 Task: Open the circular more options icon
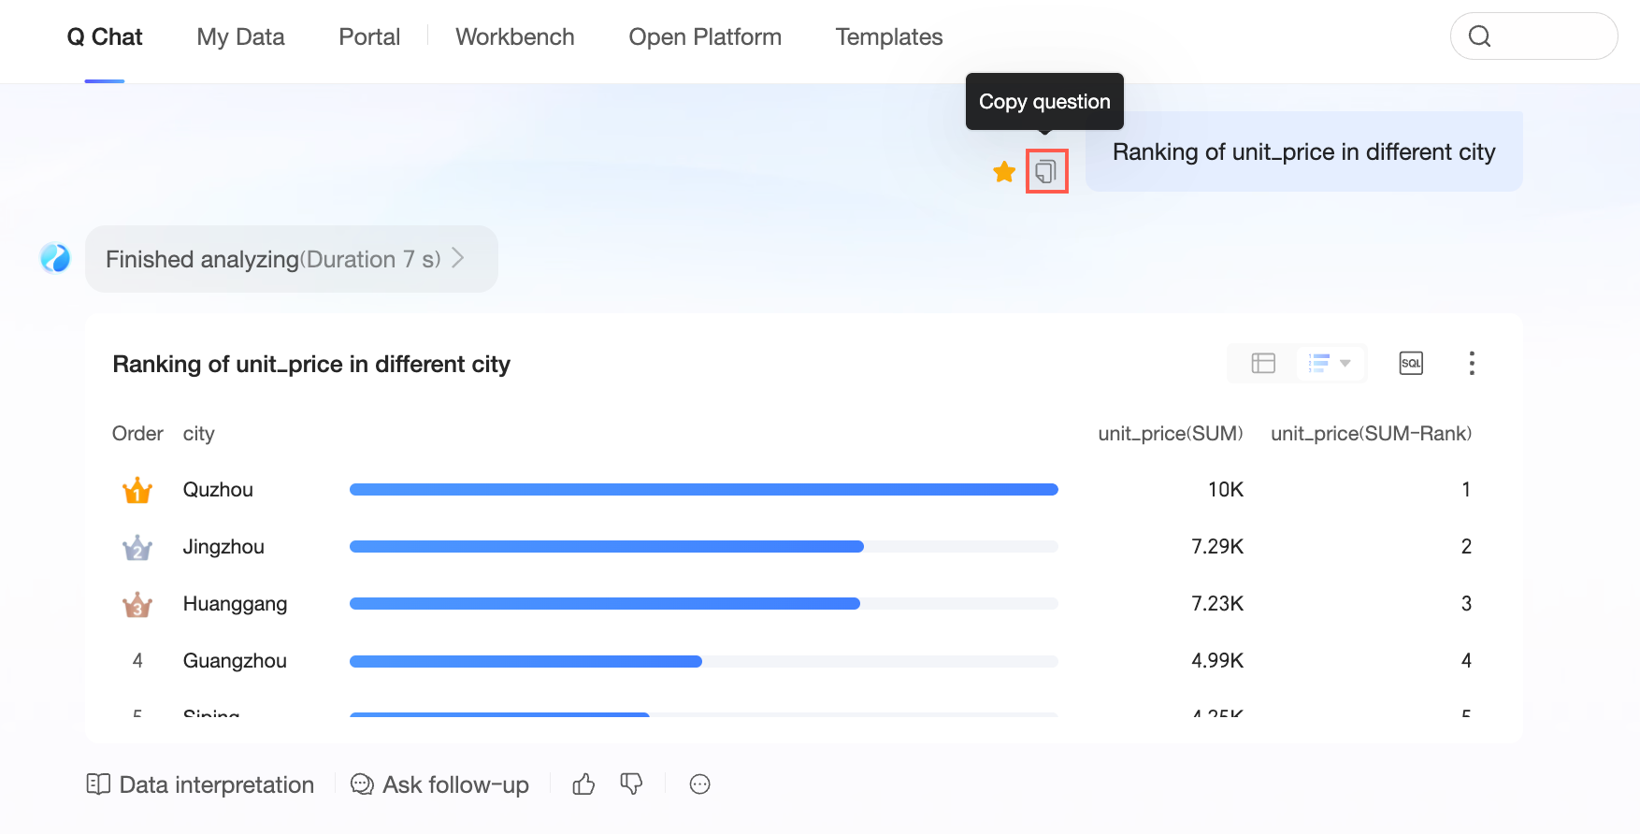pos(699,784)
